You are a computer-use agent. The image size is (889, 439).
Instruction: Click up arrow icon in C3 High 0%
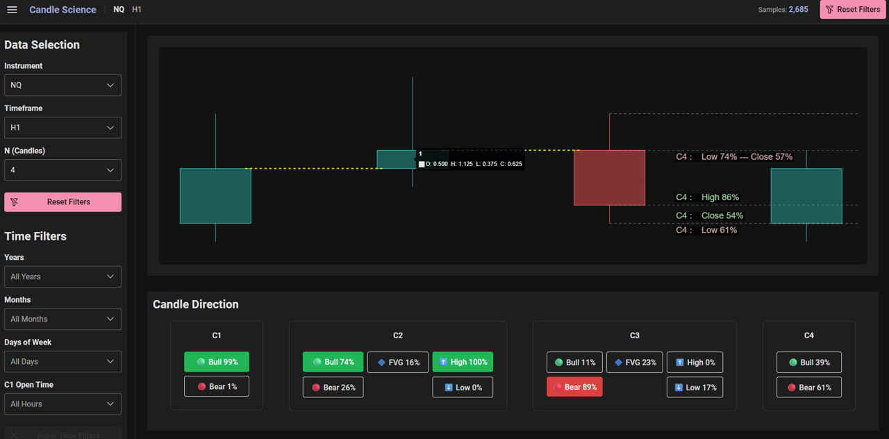680,363
